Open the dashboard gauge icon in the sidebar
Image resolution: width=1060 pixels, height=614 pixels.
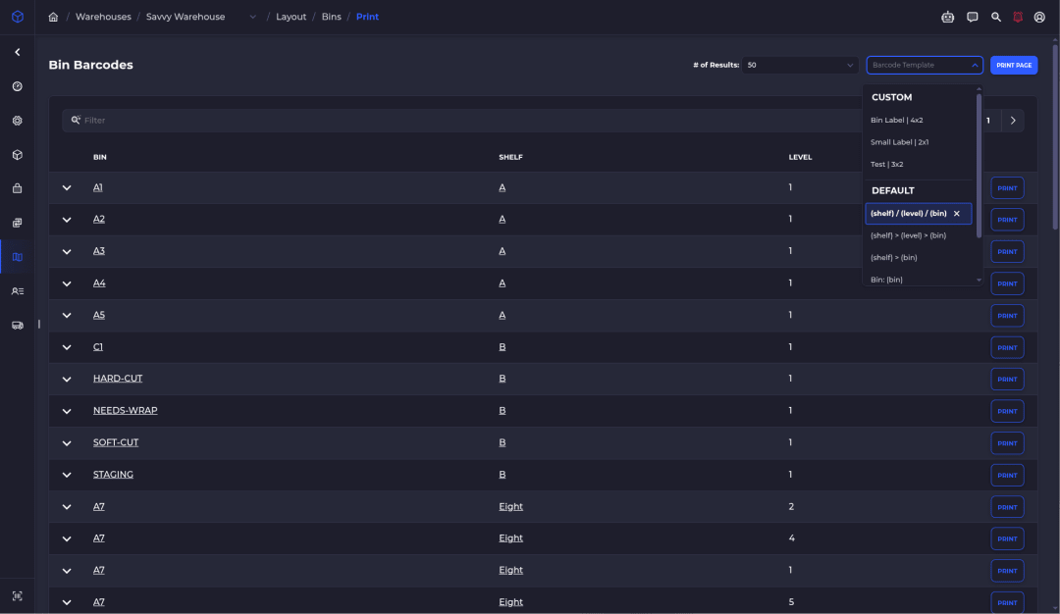pos(18,86)
